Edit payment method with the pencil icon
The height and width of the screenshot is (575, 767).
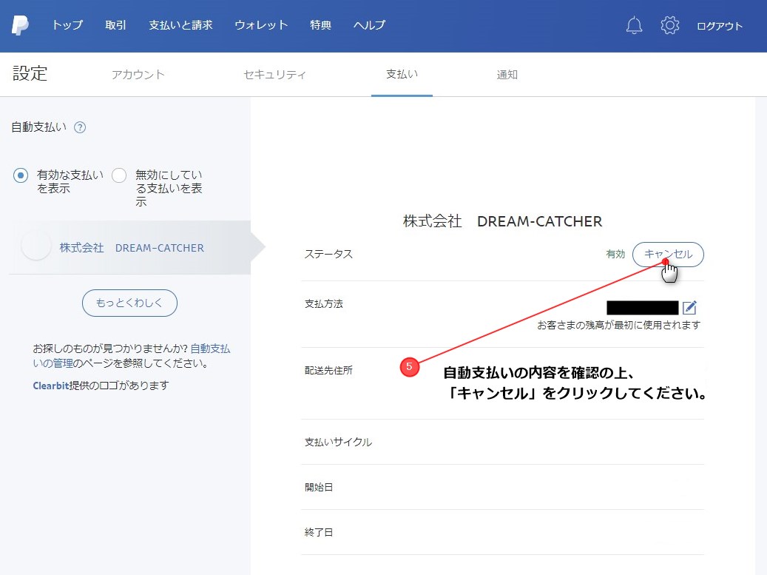[689, 307]
